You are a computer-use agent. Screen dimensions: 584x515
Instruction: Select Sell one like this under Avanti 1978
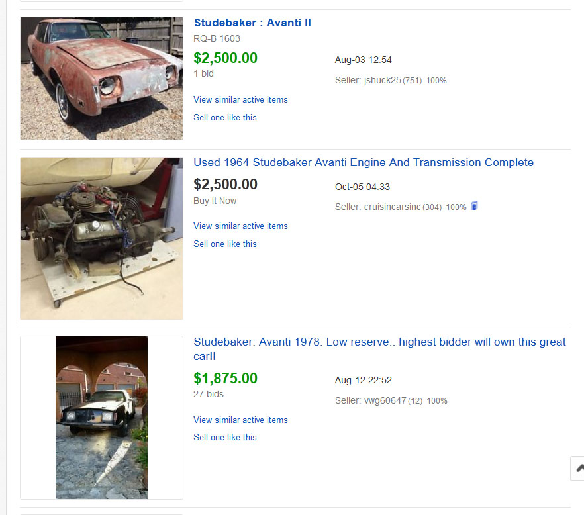[x=225, y=438]
